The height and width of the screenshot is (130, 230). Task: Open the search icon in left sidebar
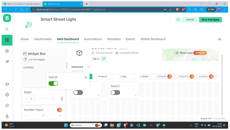[x=7, y=29]
